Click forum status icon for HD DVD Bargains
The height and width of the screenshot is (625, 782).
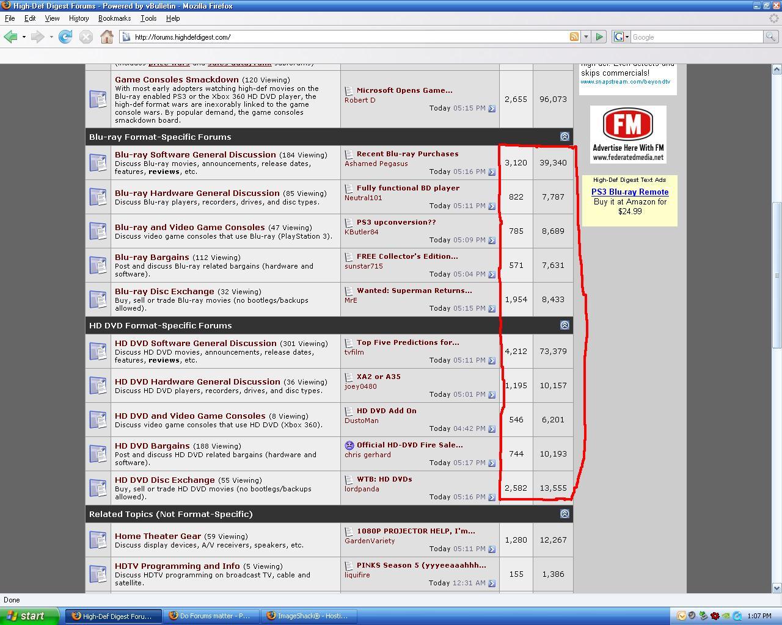coord(98,453)
